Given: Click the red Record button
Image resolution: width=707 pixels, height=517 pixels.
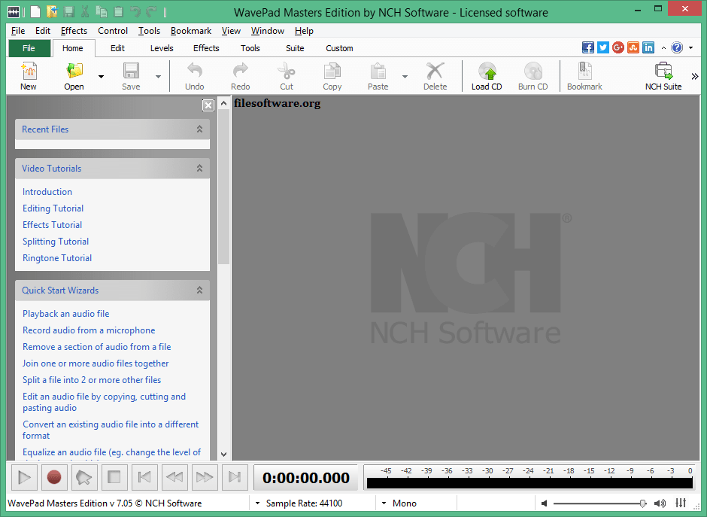Looking at the screenshot, I should click(54, 477).
